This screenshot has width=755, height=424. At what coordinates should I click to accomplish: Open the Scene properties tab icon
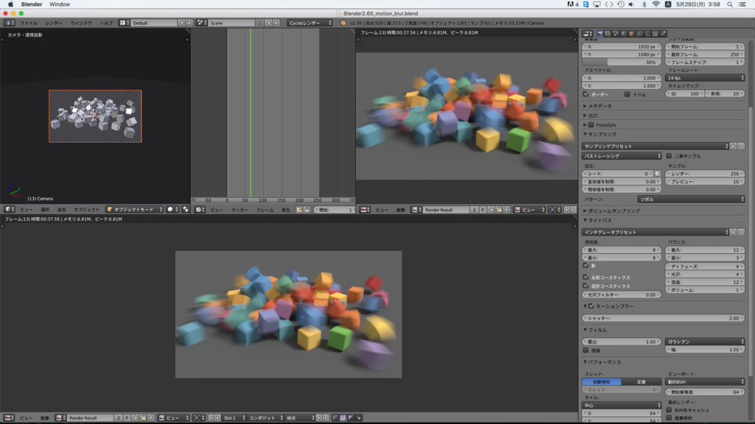click(616, 34)
